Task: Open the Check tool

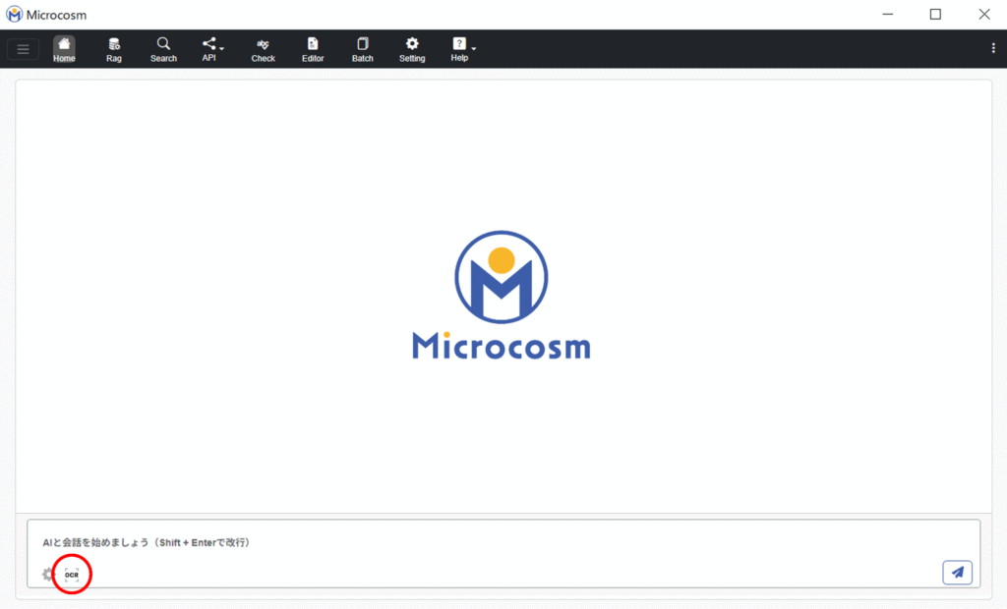Action: pos(263,49)
